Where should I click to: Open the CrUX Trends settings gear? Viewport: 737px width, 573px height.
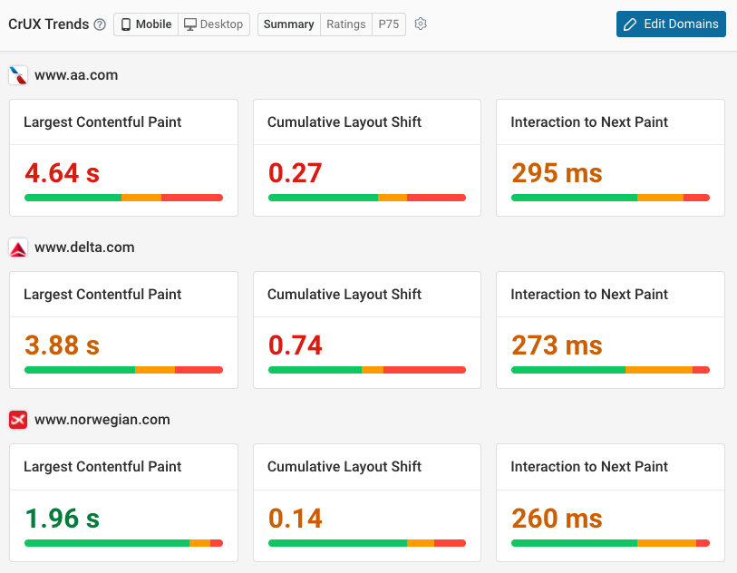(420, 24)
